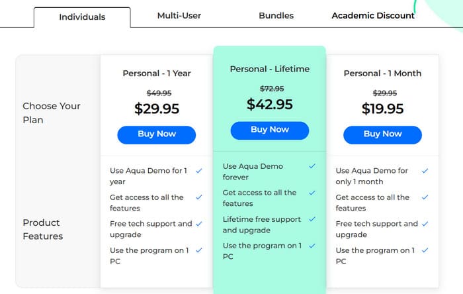Switch to the Individuals tab

tap(82, 17)
